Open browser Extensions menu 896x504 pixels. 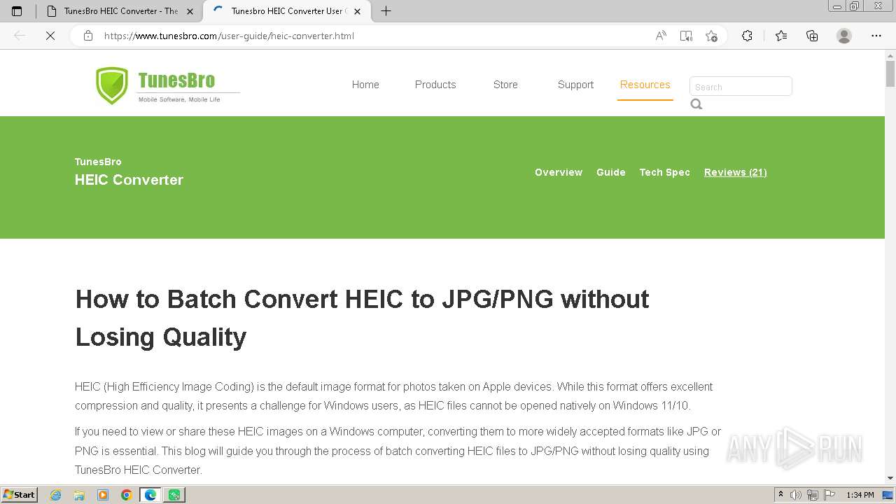(x=747, y=36)
